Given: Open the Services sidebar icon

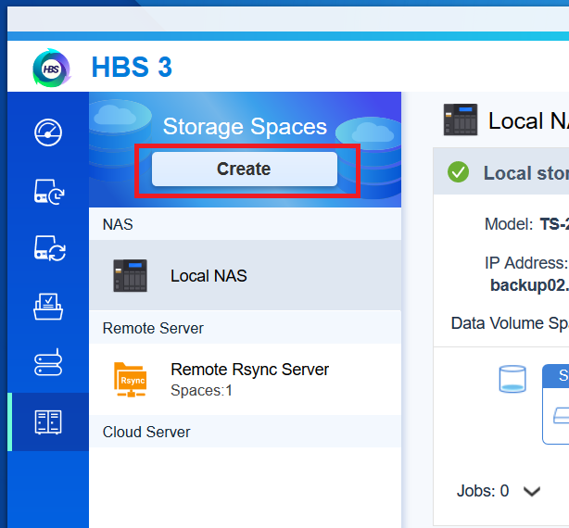Looking at the screenshot, I should coord(48,362).
